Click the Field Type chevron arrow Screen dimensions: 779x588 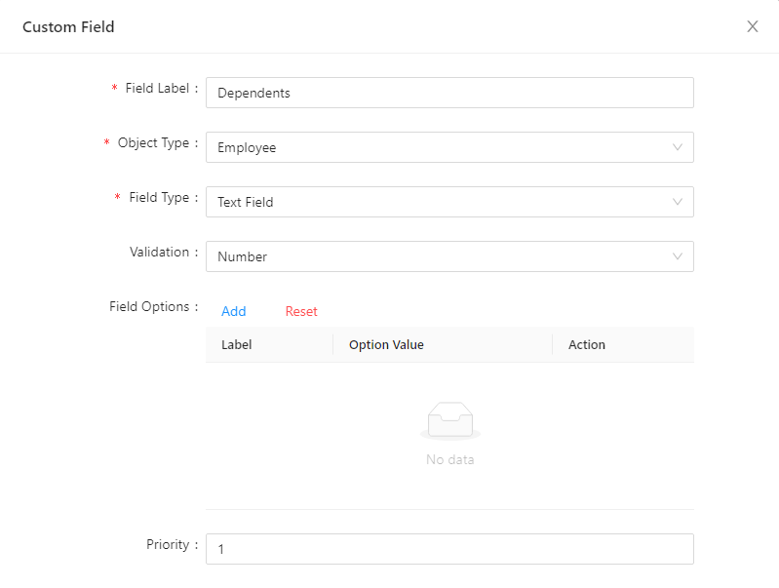tap(678, 202)
